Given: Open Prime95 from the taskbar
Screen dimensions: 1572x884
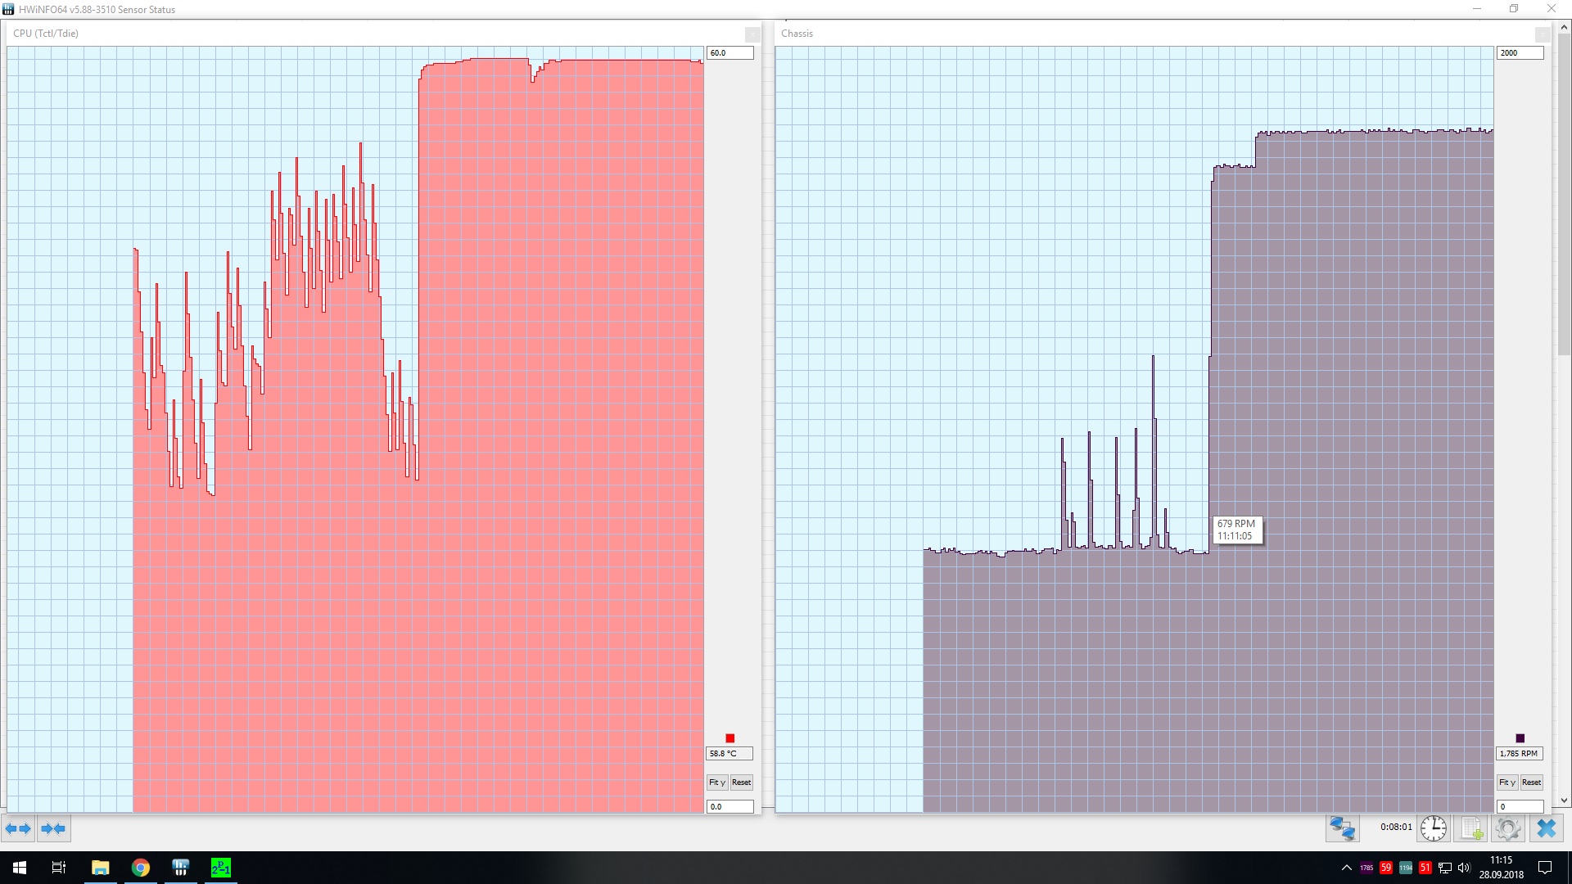Looking at the screenshot, I should 221,868.
